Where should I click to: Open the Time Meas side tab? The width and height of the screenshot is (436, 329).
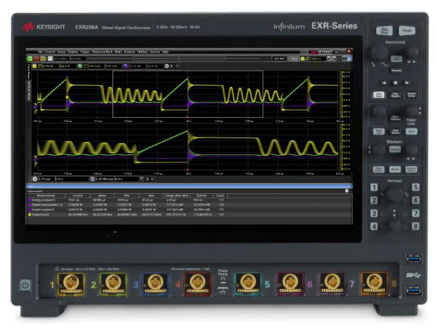coord(28,71)
